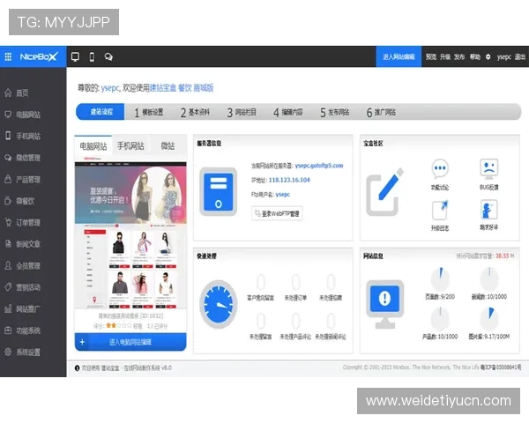
Task: Click the large edit pencil icon
Action: [x=384, y=191]
